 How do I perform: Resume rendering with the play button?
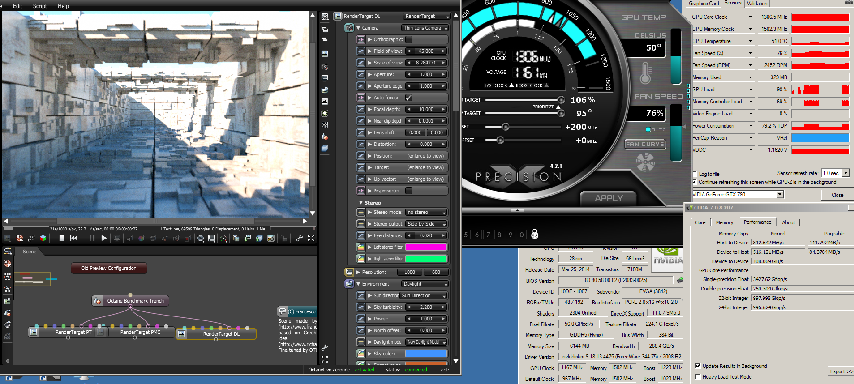[104, 238]
